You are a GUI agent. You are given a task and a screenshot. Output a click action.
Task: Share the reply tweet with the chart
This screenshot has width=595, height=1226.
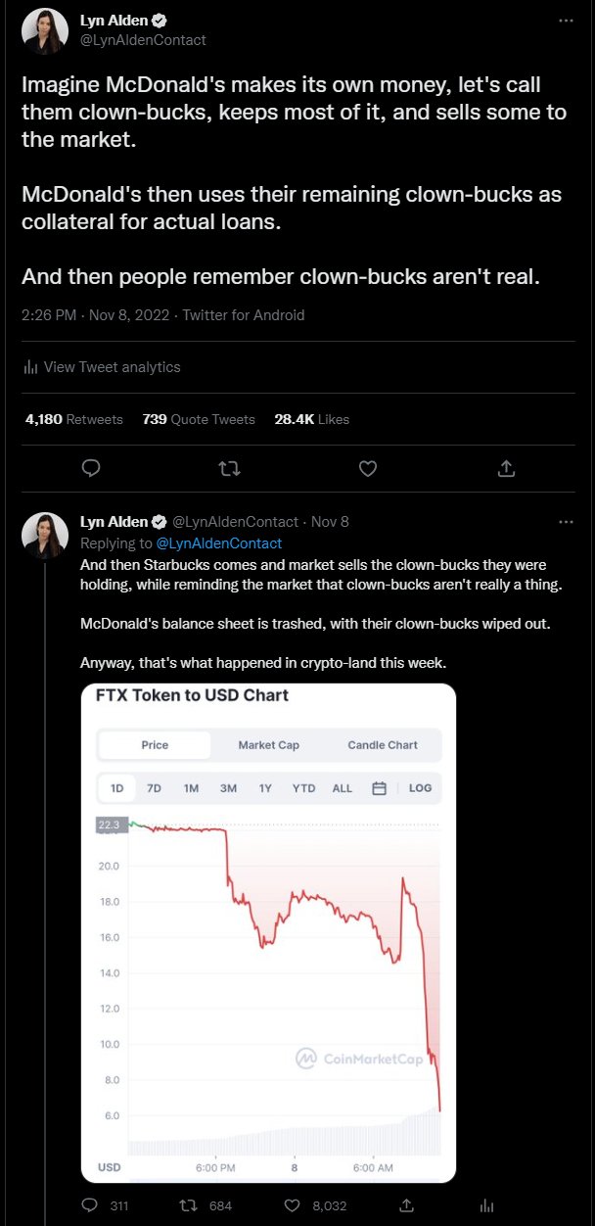click(405, 1205)
